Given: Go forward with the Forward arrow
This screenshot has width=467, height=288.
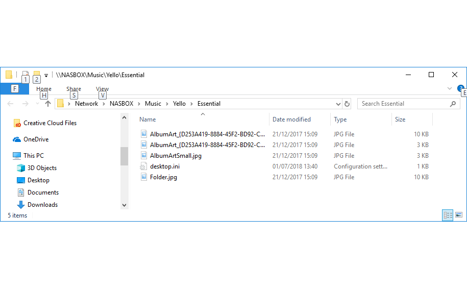Looking at the screenshot, I should tap(26, 104).
